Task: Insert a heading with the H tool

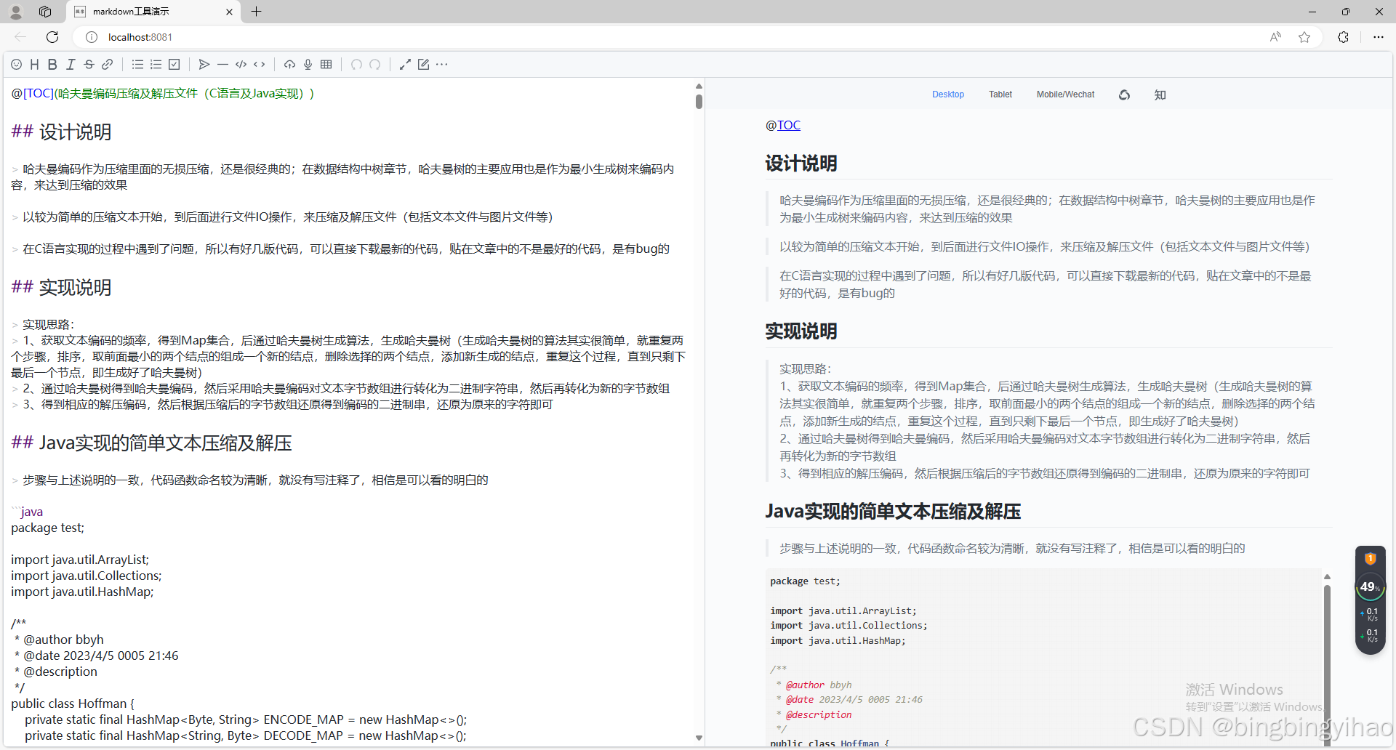Action: point(34,65)
